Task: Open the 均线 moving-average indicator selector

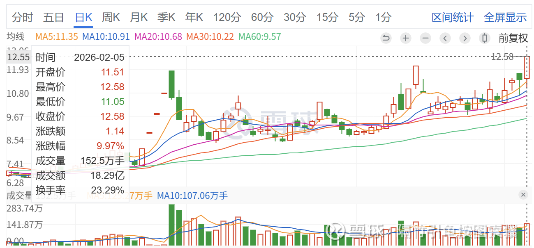Action: 15,36
